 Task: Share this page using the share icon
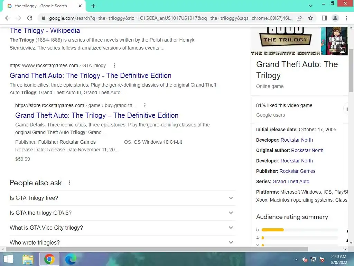pos(299,18)
